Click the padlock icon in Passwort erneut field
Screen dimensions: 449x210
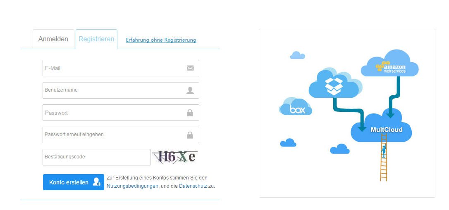[190, 135]
